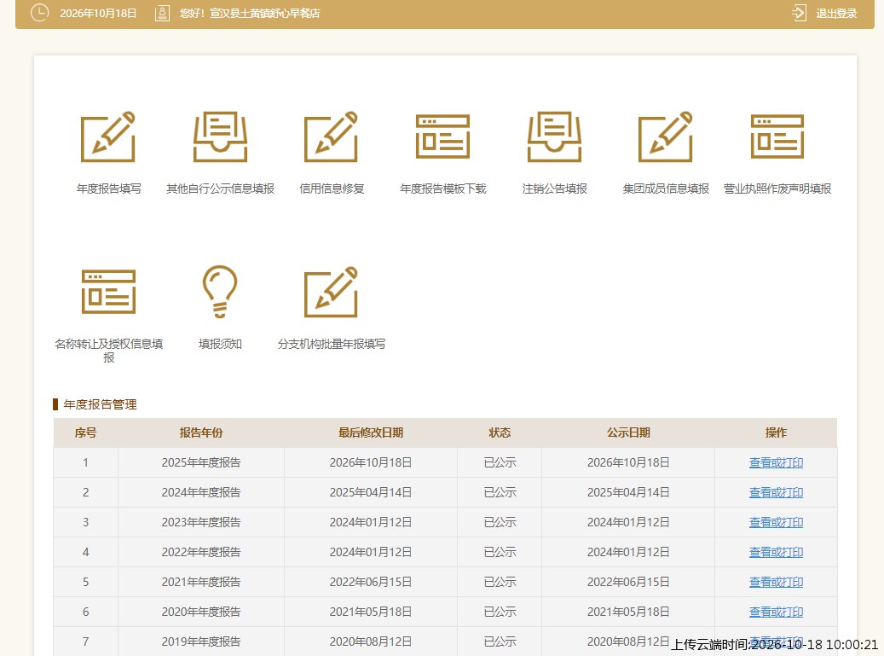This screenshot has height=656, width=884.
Task: Click 查看或打印 in the 2020年年度报告 row
Action: pyautogui.click(x=776, y=612)
